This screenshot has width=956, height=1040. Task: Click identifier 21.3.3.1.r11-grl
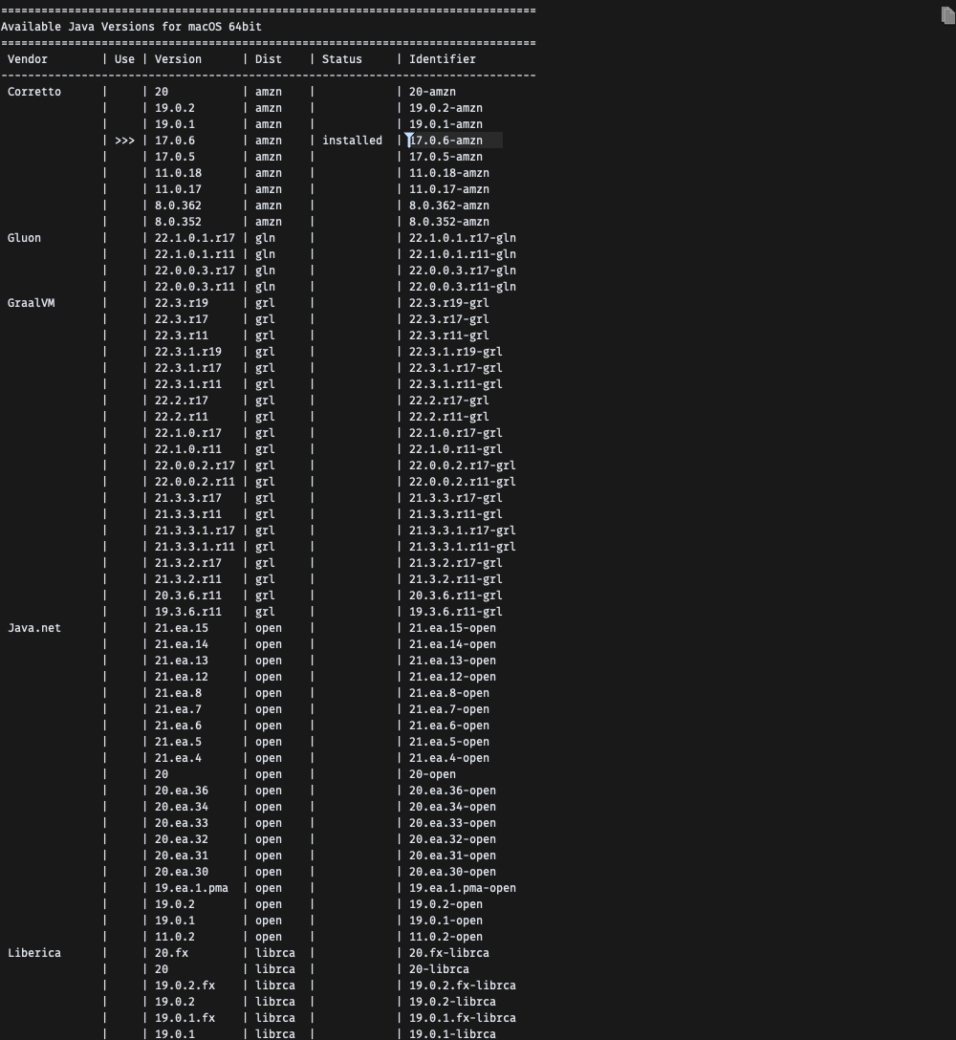click(463, 547)
